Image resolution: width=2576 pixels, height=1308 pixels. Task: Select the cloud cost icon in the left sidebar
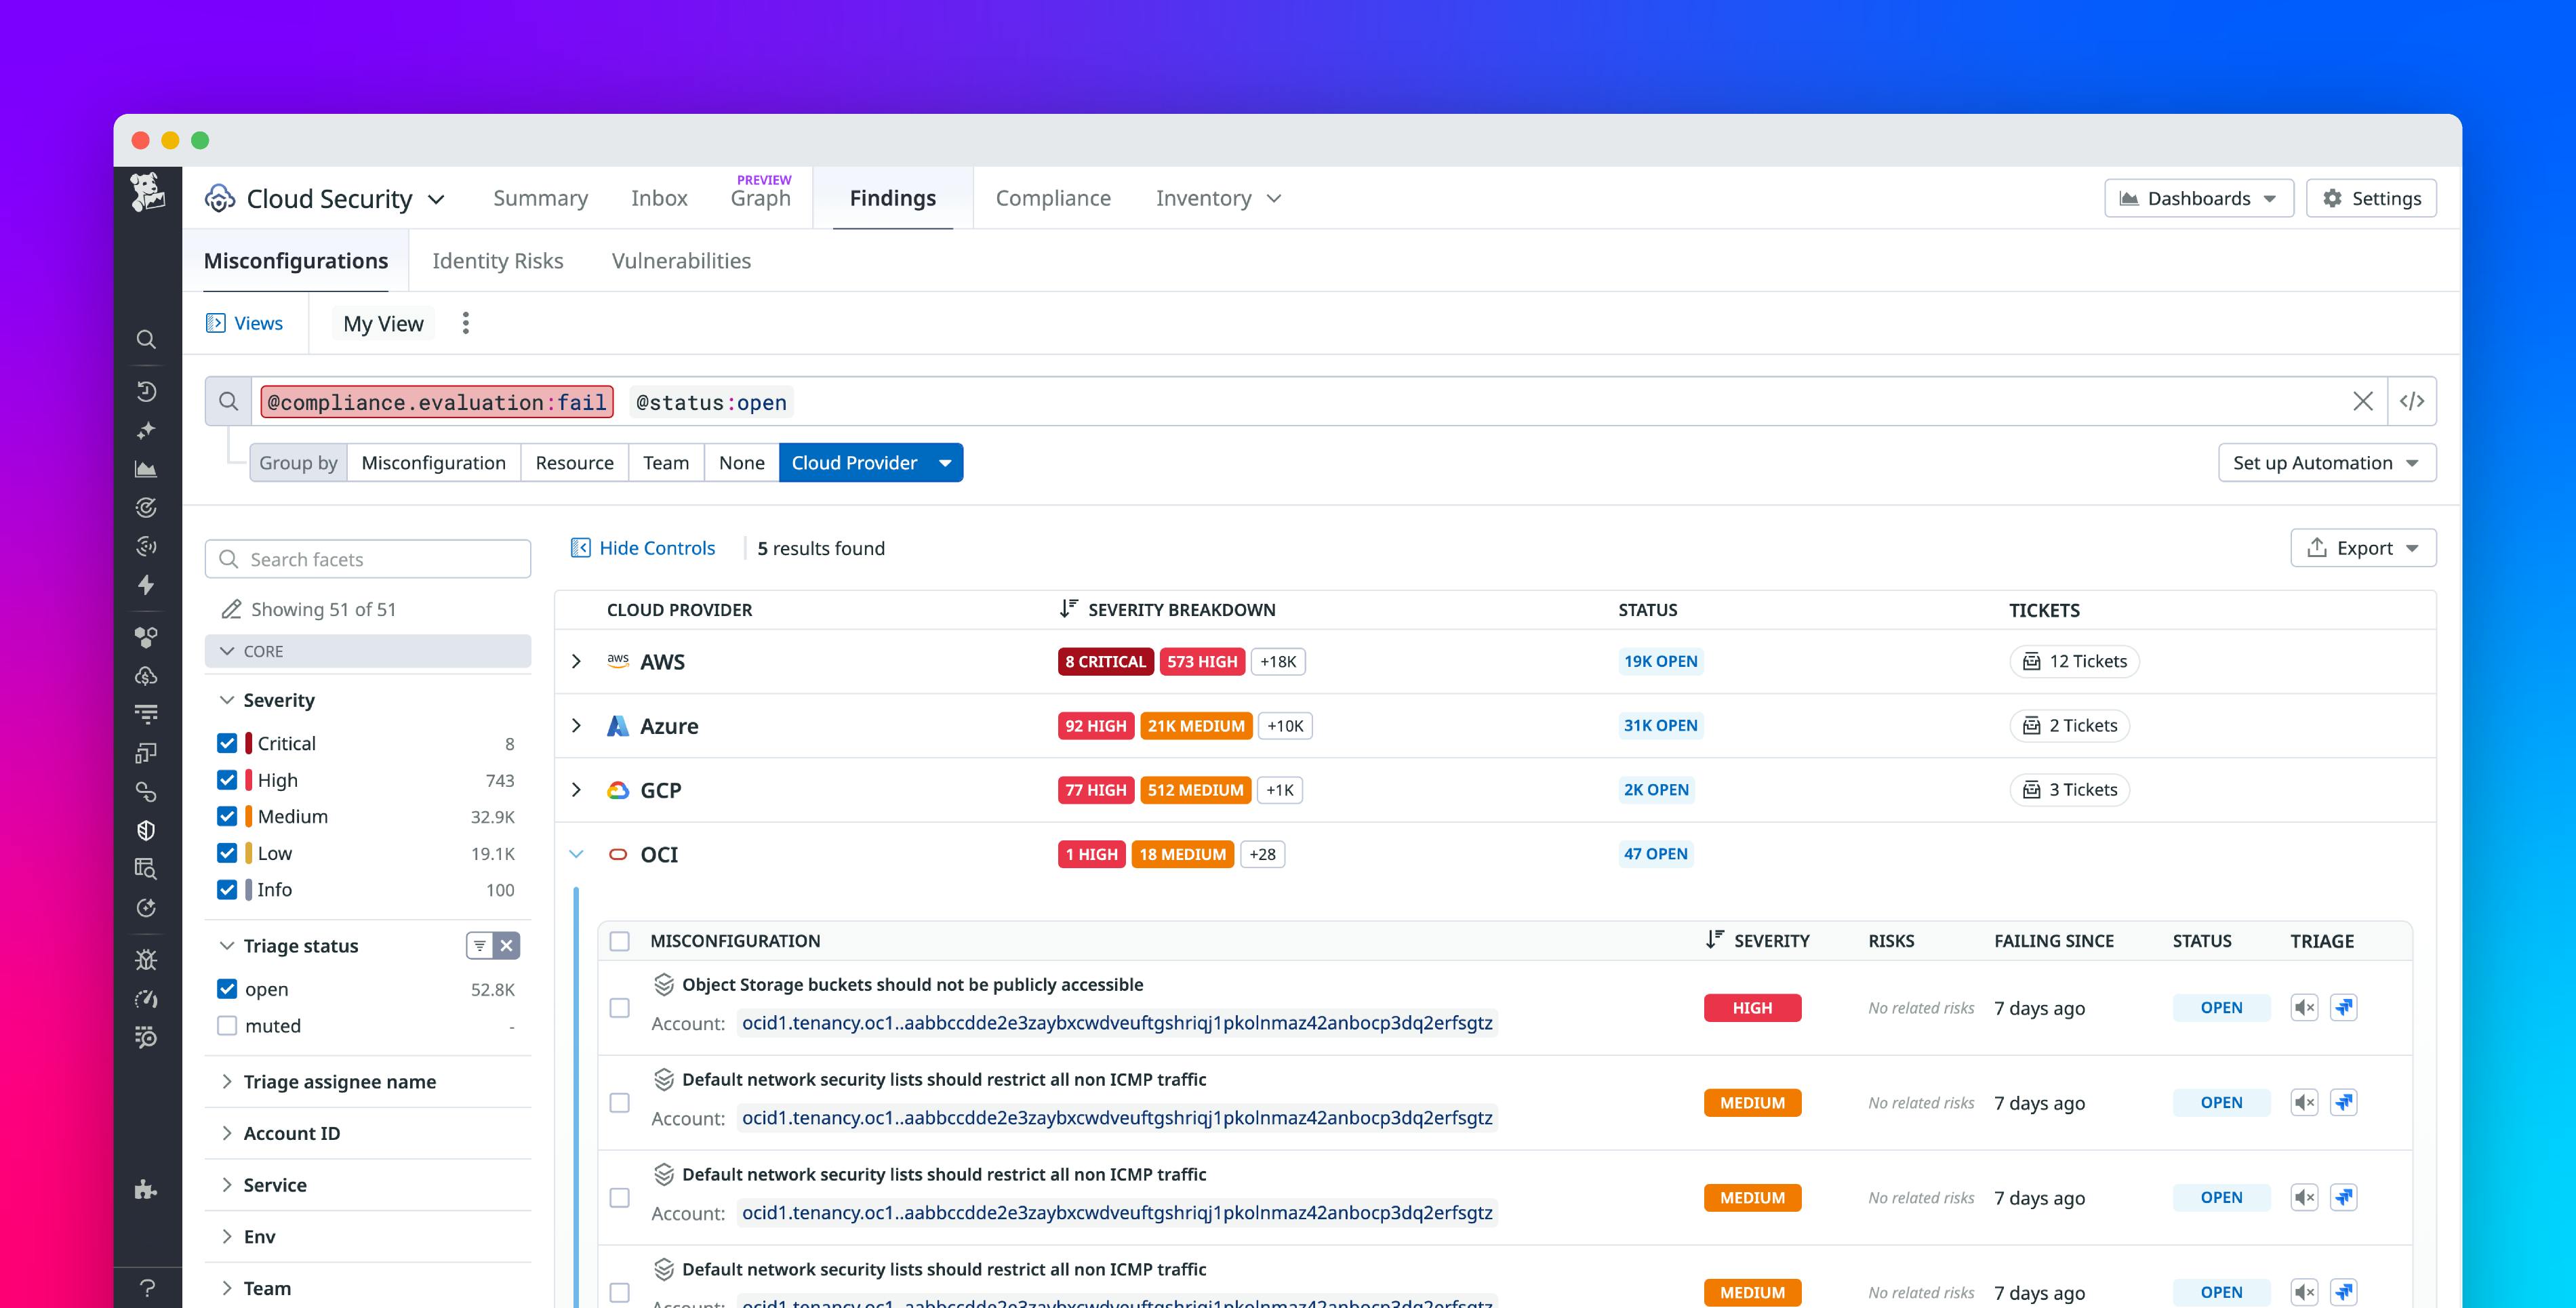(x=147, y=676)
